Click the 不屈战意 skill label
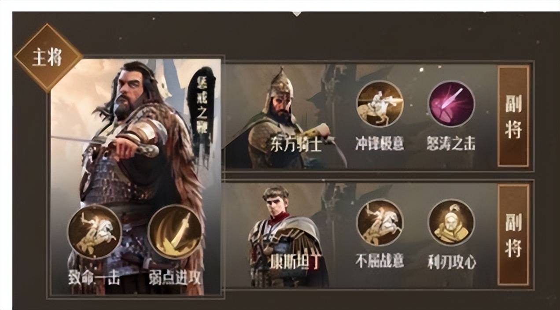This screenshot has height=310, width=560. [379, 262]
